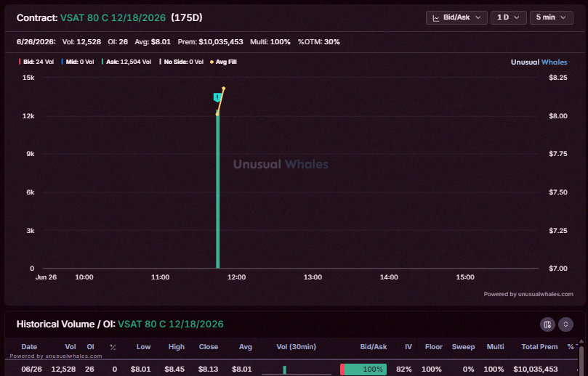Sort by the Total Prem column header
588x376 pixels.
pyautogui.click(x=539, y=347)
